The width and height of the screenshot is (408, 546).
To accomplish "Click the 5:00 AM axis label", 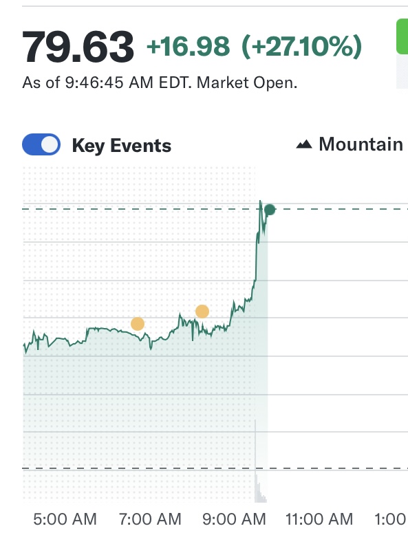I will pos(65,519).
